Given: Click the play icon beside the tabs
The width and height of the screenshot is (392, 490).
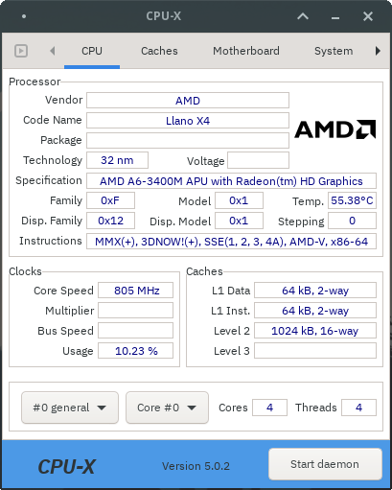Looking at the screenshot, I should click(21, 51).
